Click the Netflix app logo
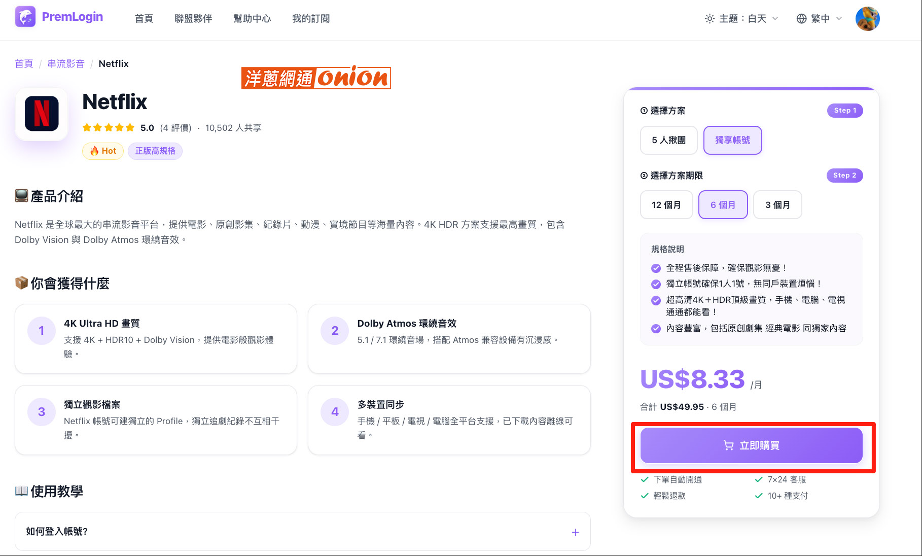Image resolution: width=922 pixels, height=556 pixels. [x=42, y=114]
